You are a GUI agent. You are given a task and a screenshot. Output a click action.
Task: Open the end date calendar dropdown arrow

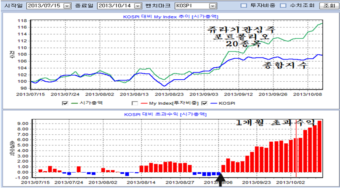[138, 6]
